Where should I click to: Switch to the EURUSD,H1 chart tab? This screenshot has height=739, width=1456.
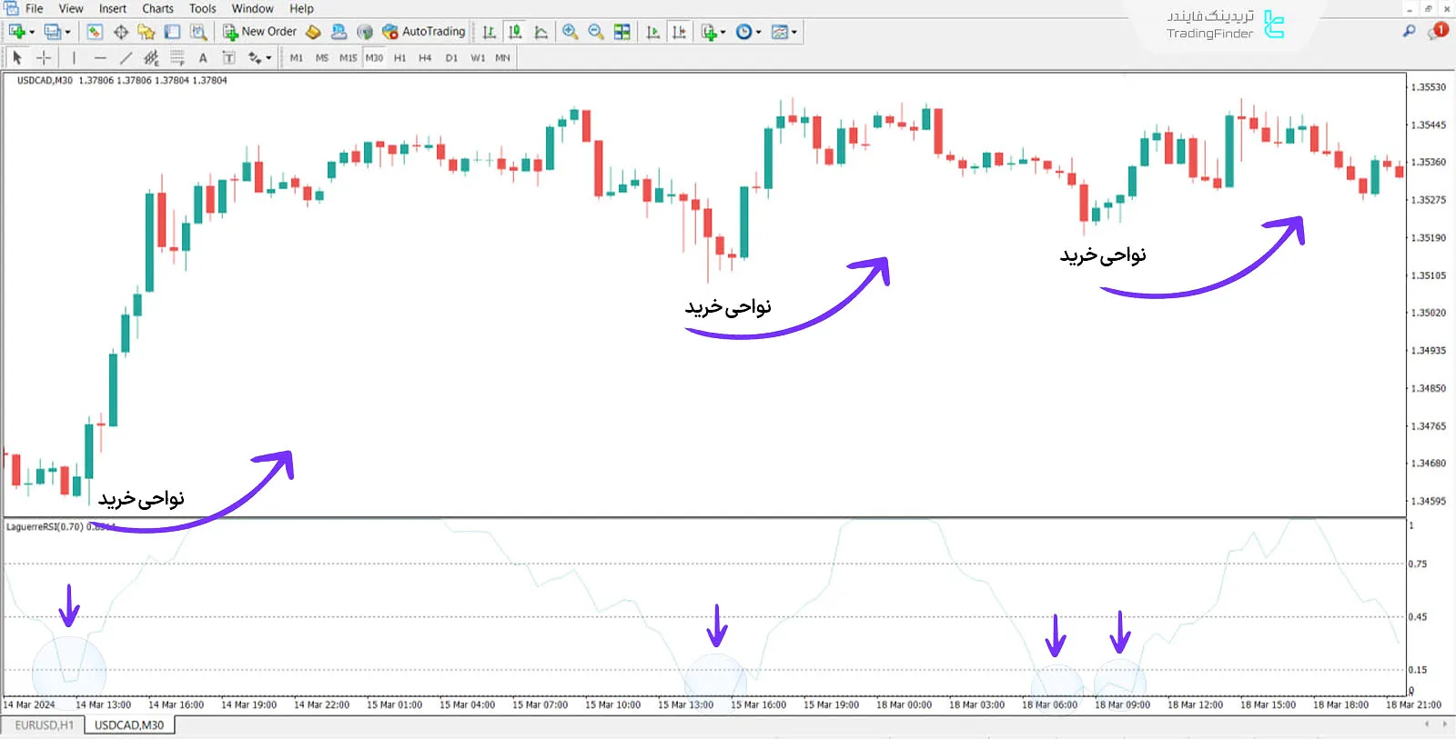coord(44,725)
